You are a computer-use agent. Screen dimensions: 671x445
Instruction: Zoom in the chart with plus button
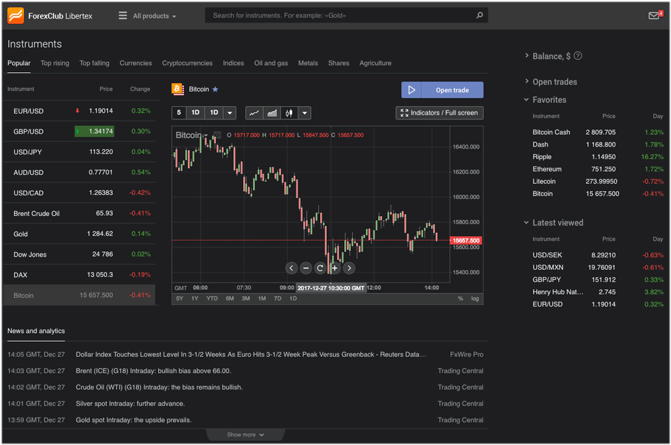(x=335, y=268)
